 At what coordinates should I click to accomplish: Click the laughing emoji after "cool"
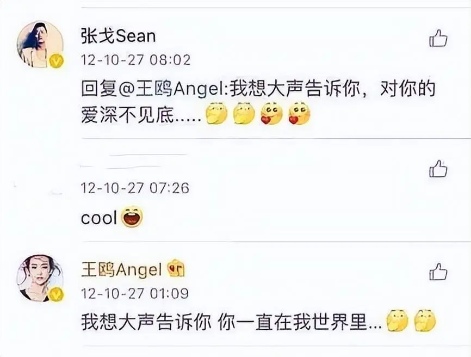pyautogui.click(x=132, y=217)
